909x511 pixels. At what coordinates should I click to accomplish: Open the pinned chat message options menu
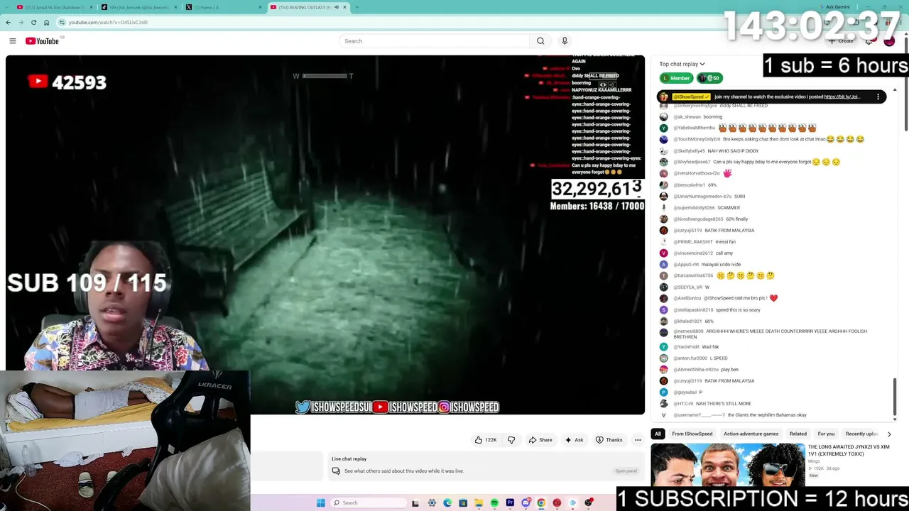click(x=878, y=97)
